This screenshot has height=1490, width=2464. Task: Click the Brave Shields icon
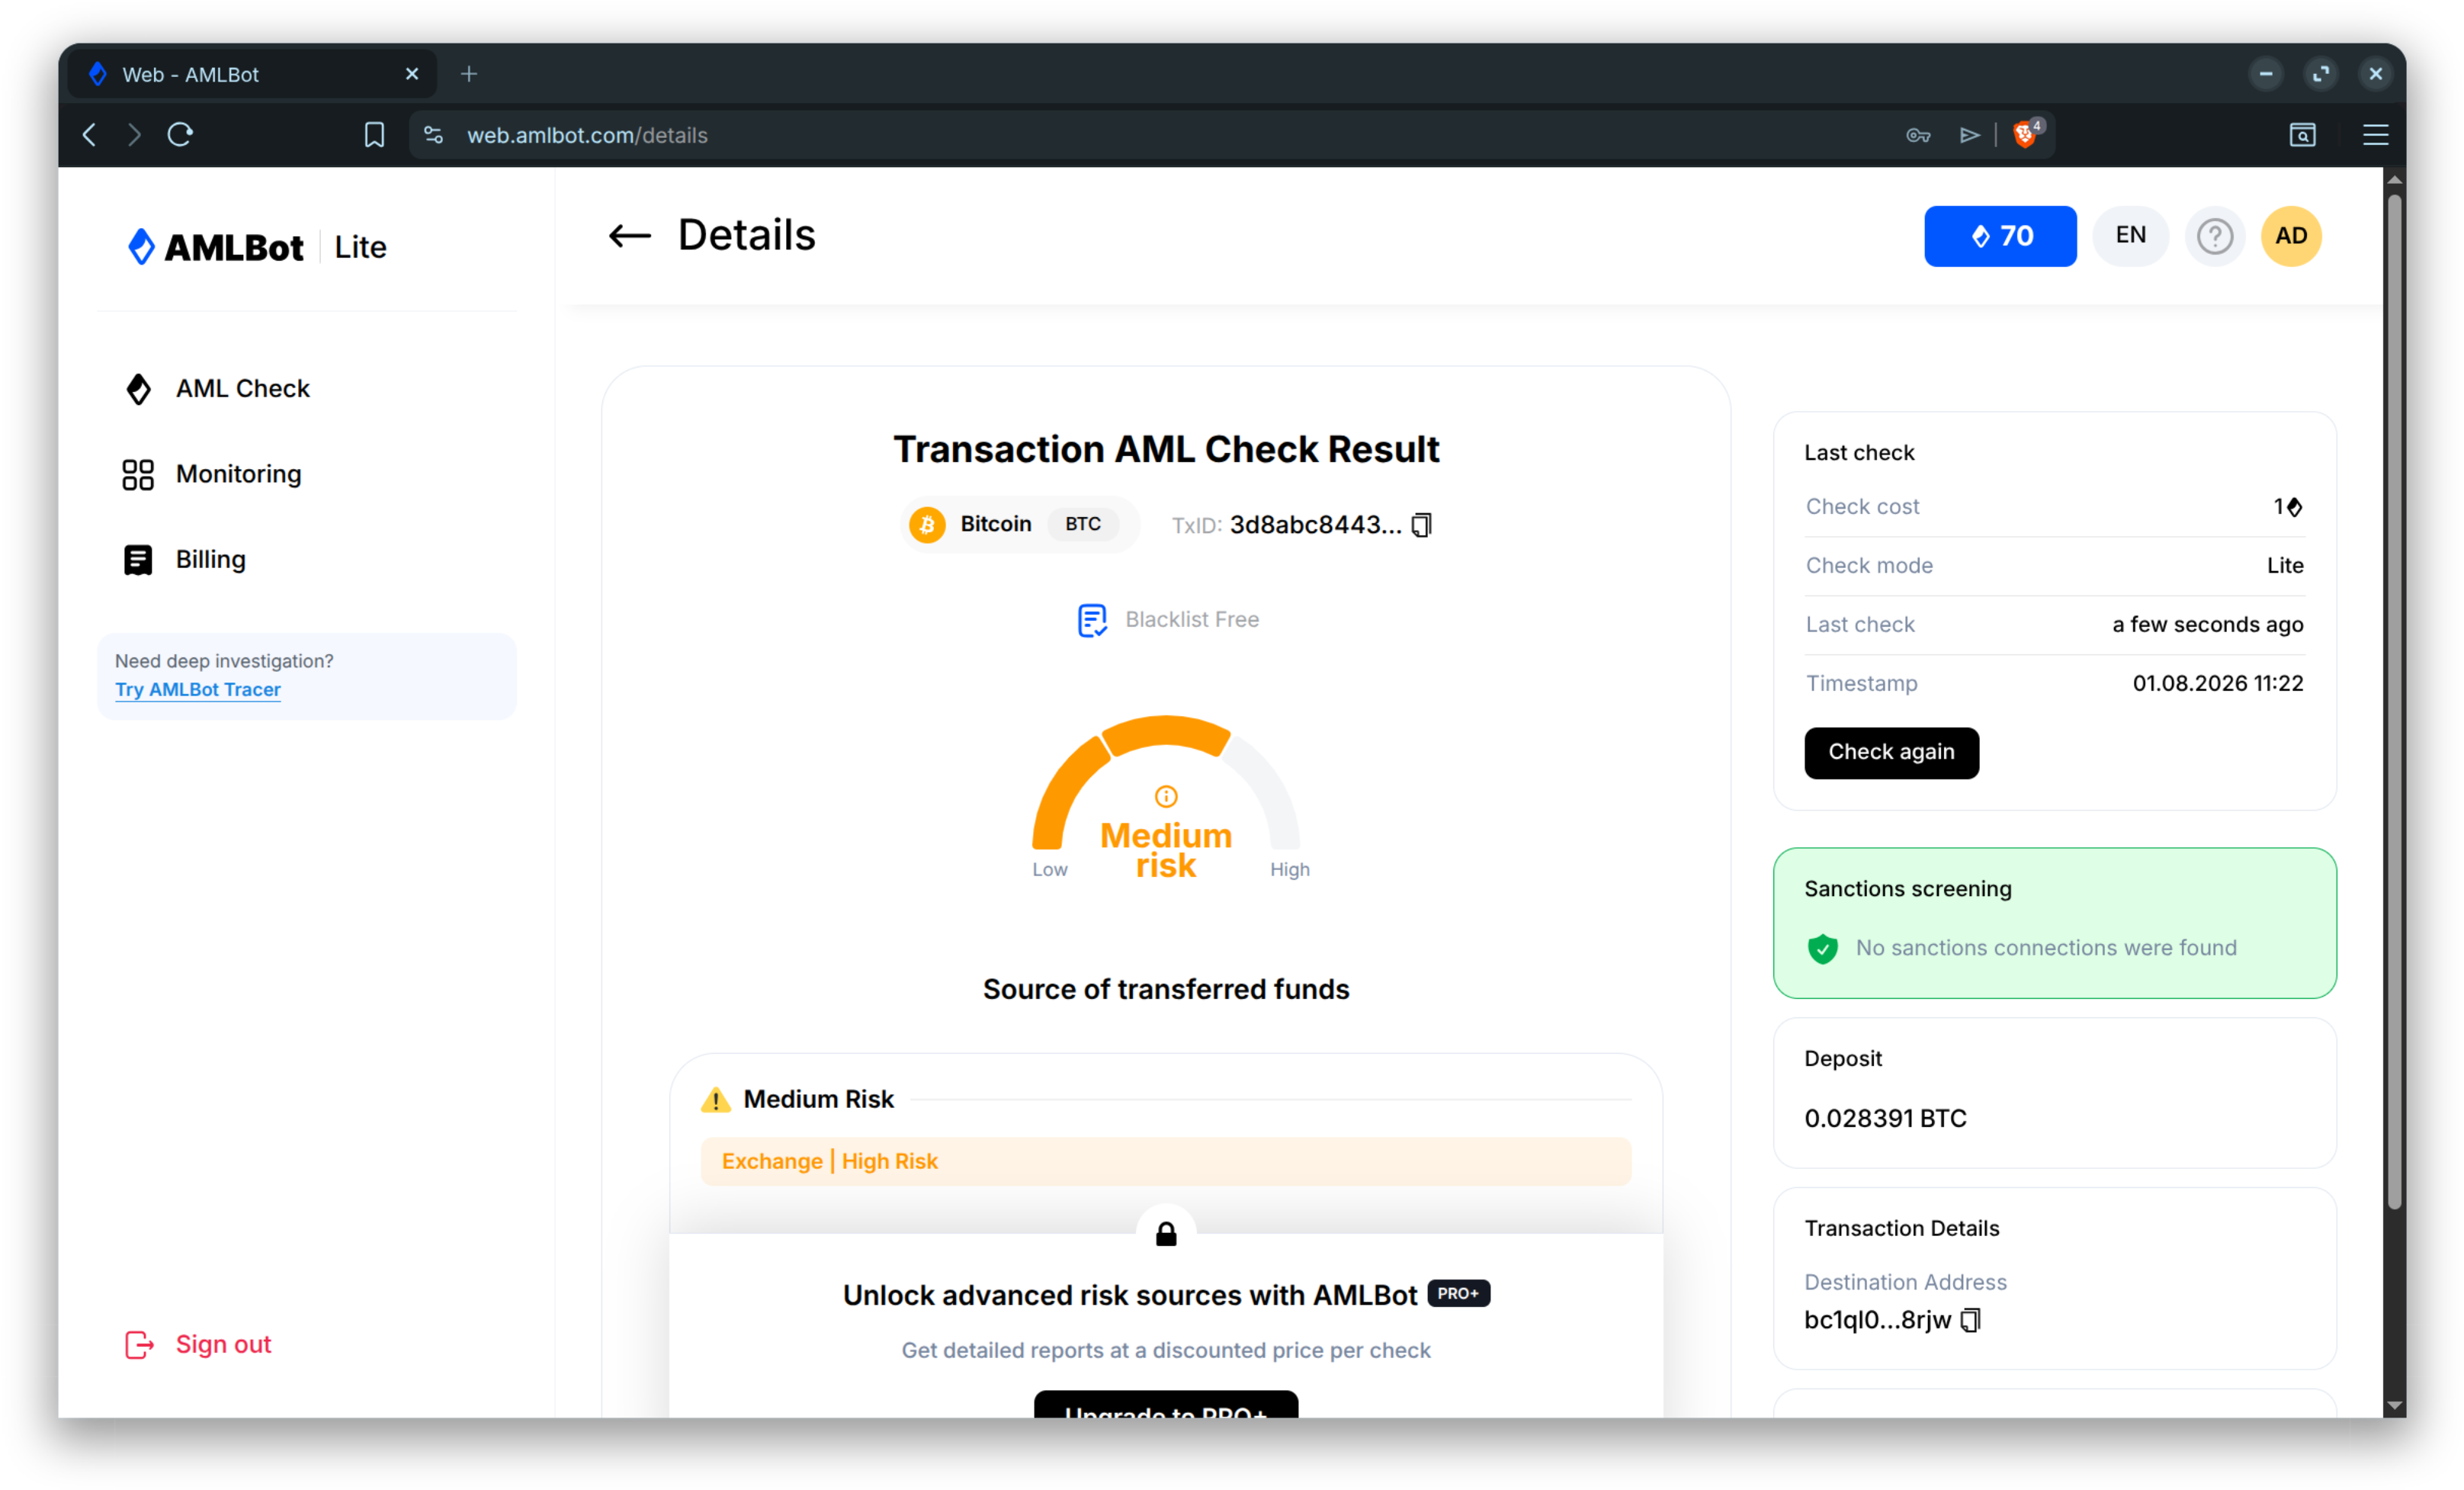tap(2027, 133)
